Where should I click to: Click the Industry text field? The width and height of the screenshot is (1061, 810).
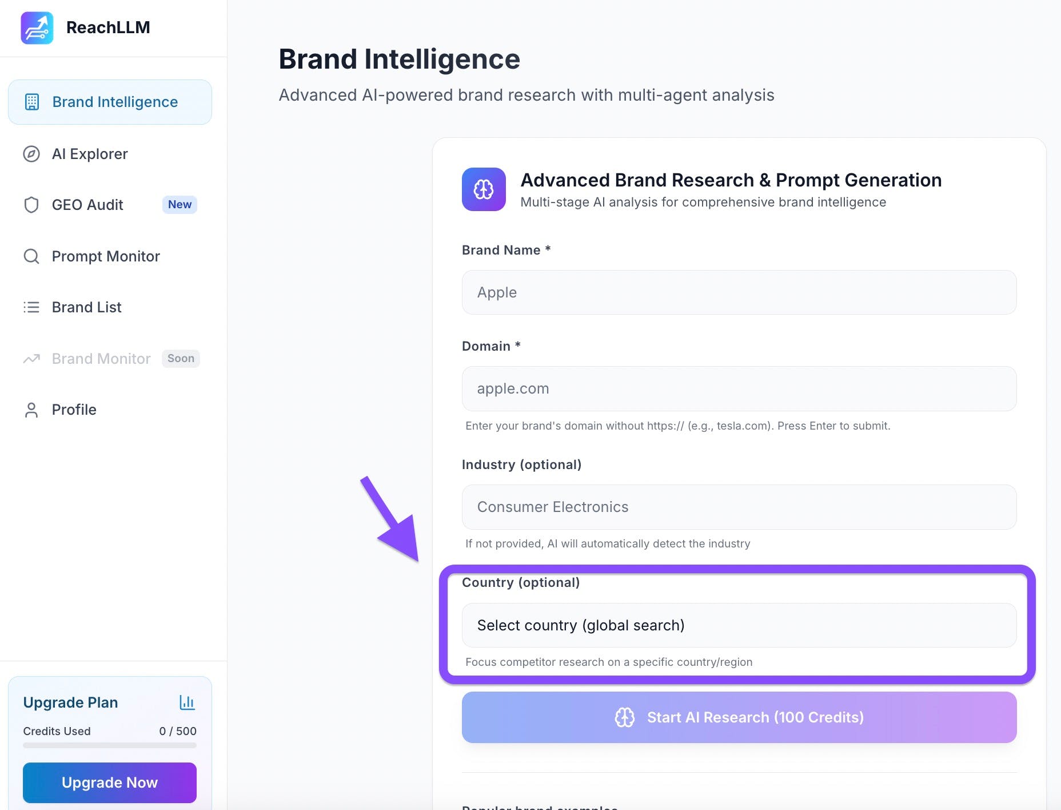739,507
